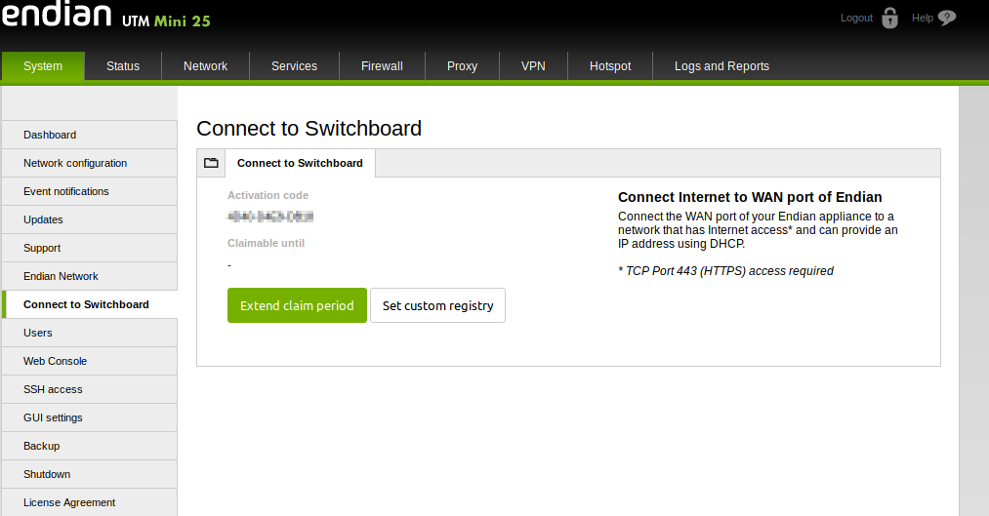This screenshot has height=516, width=989.
Task: Open Logs and Reports section
Action: click(x=721, y=66)
